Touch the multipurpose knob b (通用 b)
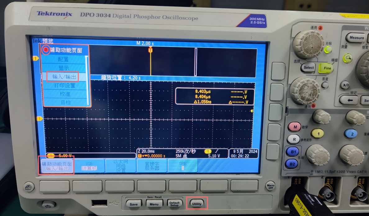Screen dimensions: 369x216 pos(305,91)
